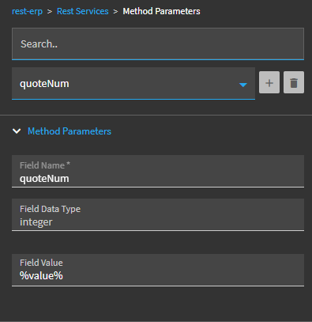Click the integer value in Data Type
This screenshot has width=312, height=322.
pos(36,222)
